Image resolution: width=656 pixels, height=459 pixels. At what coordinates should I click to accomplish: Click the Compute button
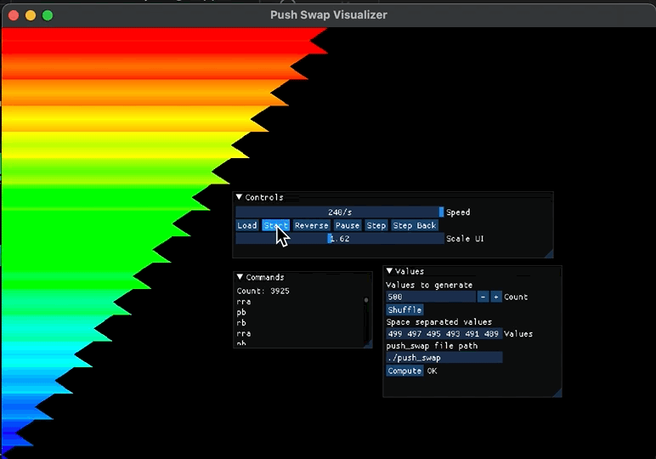404,371
